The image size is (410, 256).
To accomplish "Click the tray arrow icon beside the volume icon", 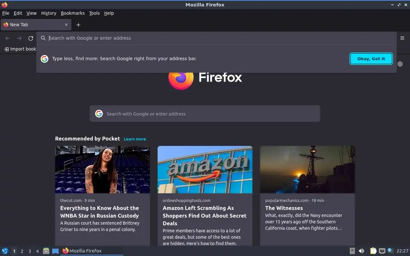I will point(352,251).
